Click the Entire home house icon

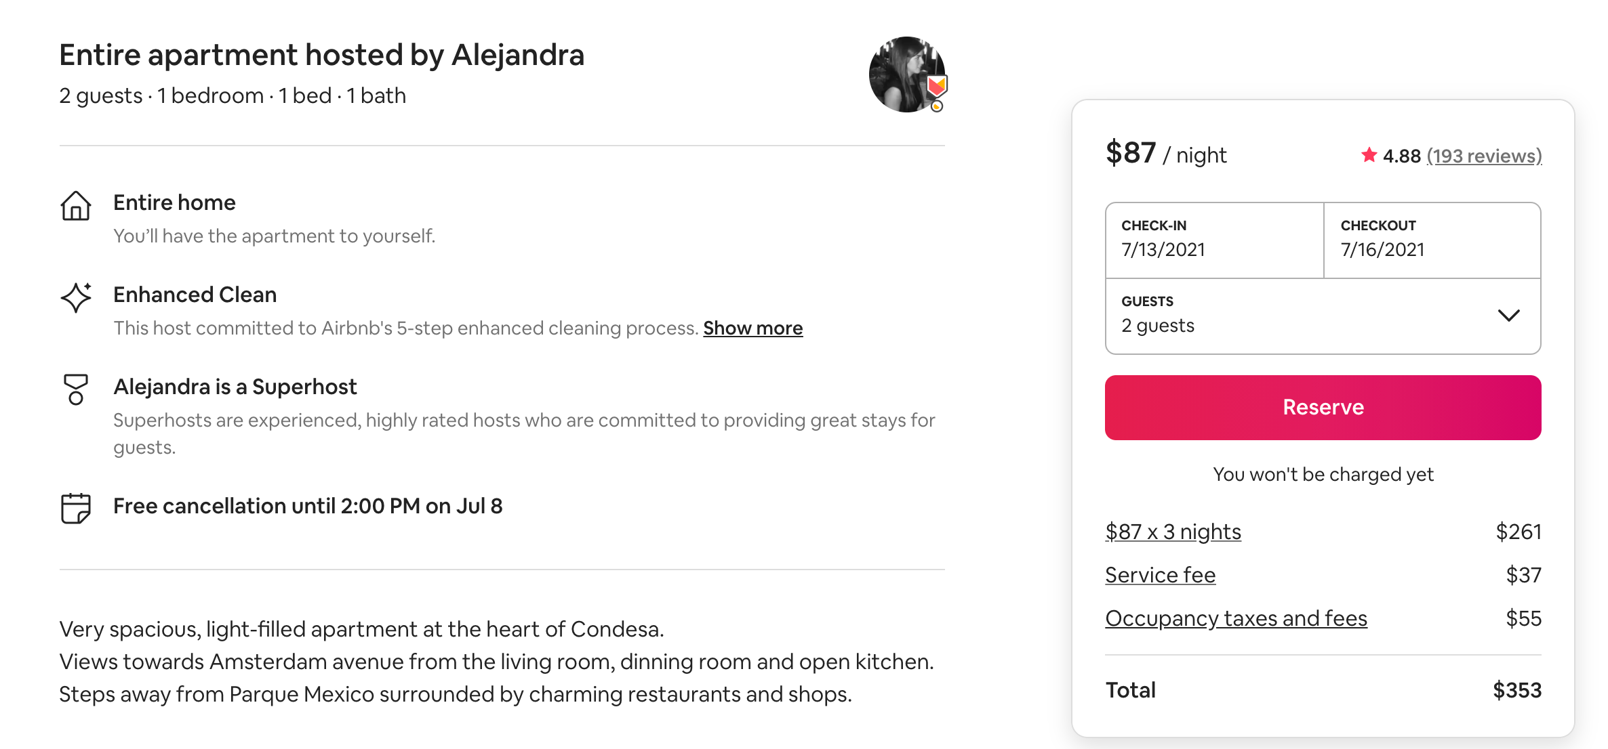75,206
